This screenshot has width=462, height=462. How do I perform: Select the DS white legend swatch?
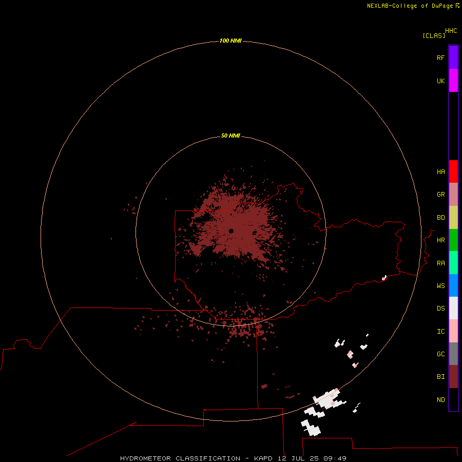453,308
